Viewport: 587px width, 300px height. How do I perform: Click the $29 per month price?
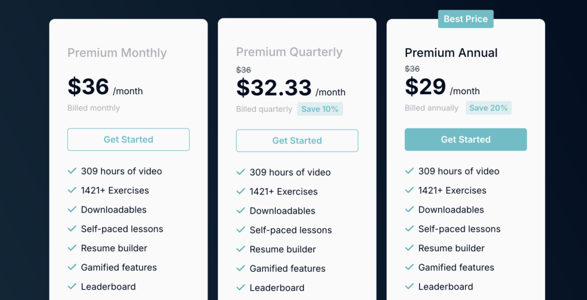click(425, 87)
